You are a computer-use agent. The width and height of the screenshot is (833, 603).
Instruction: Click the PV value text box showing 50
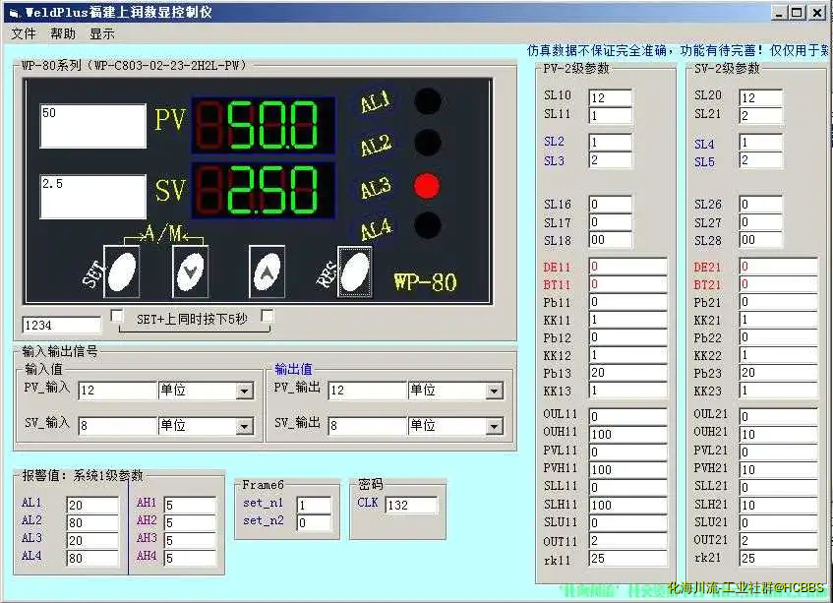pos(93,126)
